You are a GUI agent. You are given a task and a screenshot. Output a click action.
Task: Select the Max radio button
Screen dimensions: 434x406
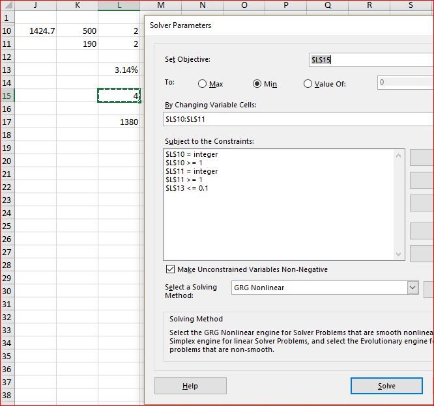click(x=202, y=84)
